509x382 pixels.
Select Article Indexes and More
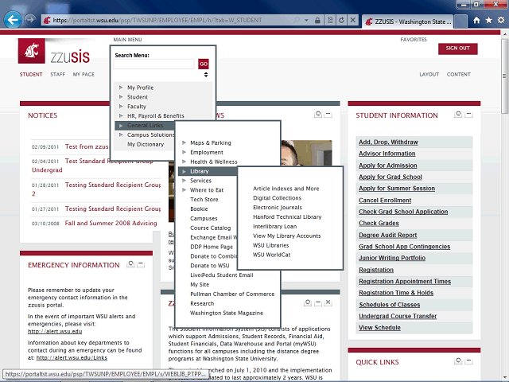coord(286,189)
